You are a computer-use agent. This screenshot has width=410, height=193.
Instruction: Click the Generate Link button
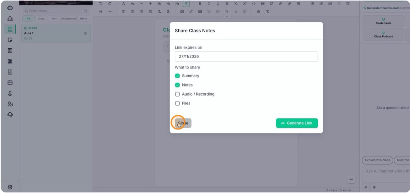(x=297, y=123)
